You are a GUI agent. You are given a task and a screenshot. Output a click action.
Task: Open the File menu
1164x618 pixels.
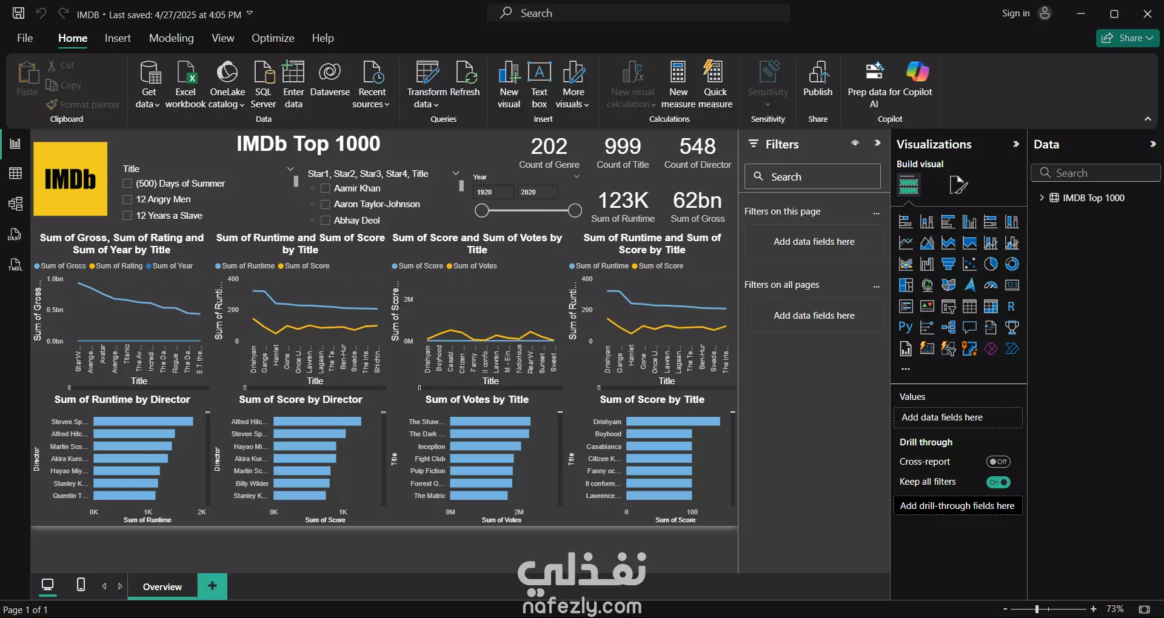pos(25,38)
